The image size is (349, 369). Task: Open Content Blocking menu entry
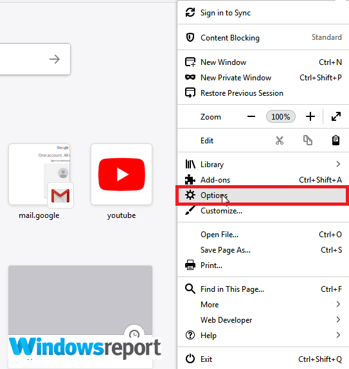pyautogui.click(x=263, y=37)
